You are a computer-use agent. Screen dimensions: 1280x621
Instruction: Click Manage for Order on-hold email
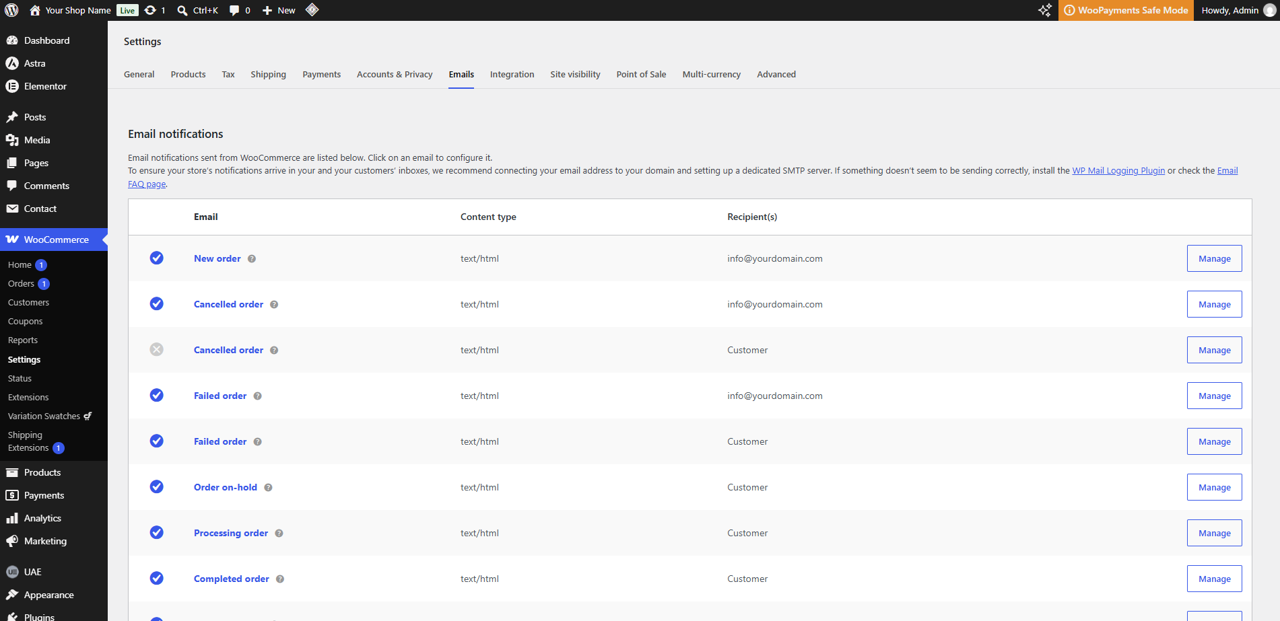pyautogui.click(x=1214, y=487)
